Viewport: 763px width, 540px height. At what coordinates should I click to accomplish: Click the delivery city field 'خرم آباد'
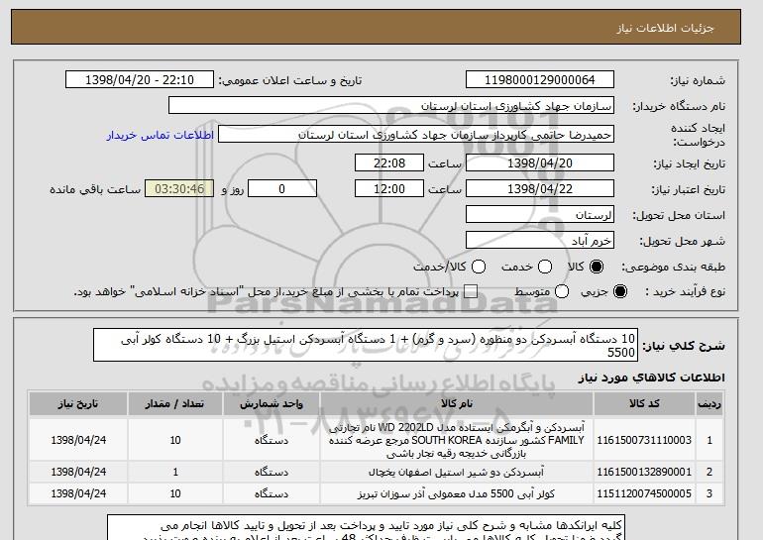click(x=540, y=241)
